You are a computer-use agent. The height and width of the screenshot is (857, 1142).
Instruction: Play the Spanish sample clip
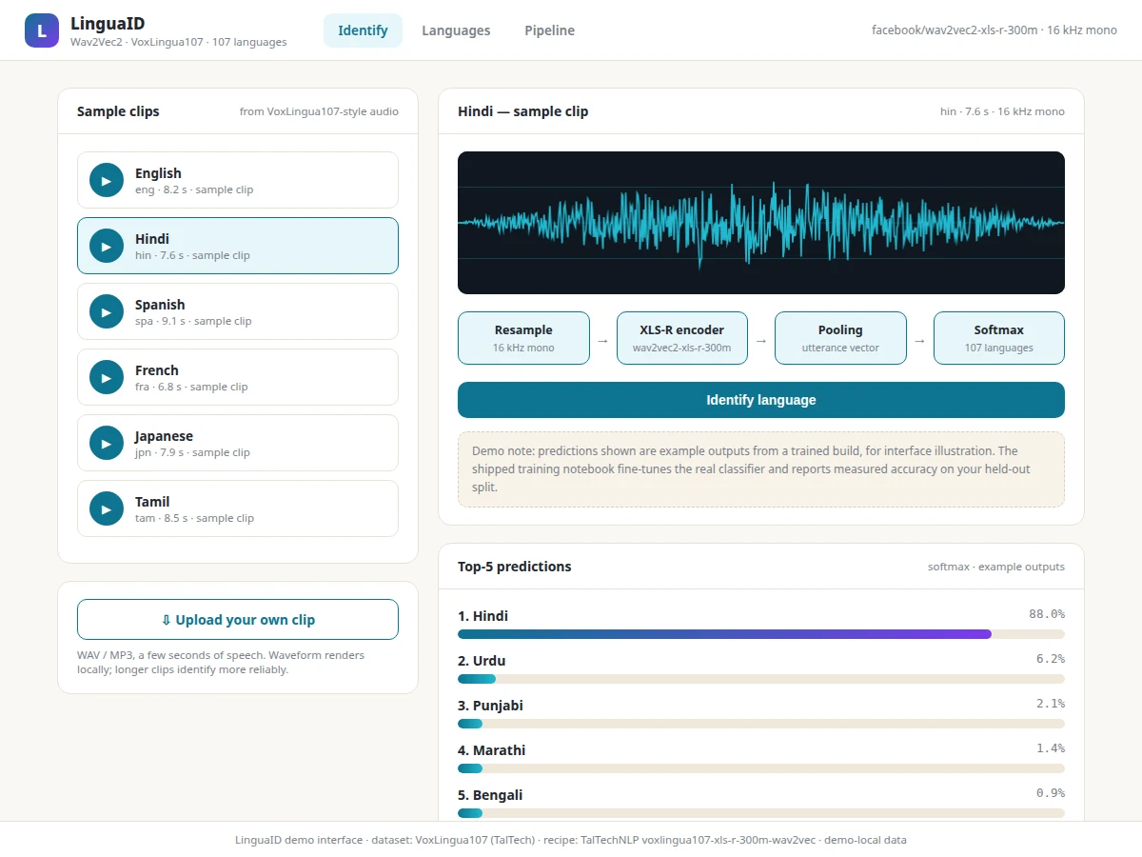click(x=107, y=311)
